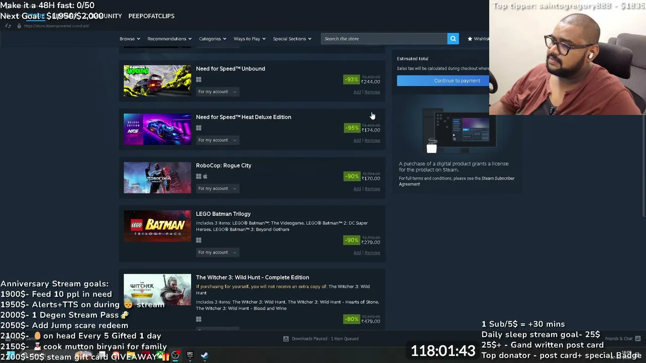This screenshot has height=363, width=646.
Task: Open the Need for Speed Heat Deluxe Edition title
Action: click(x=244, y=117)
